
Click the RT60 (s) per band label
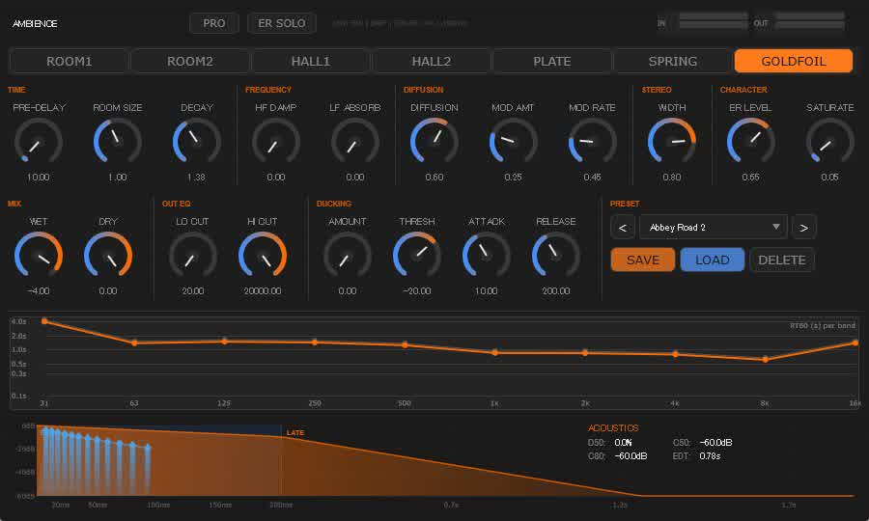(823, 325)
